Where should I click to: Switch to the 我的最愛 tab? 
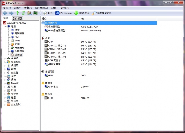click(17, 19)
